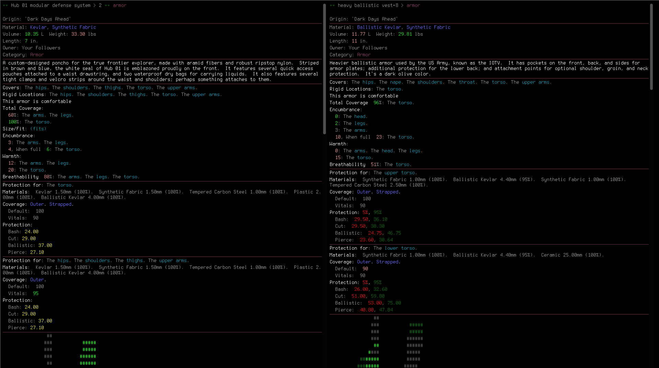Click the 'Kevlar' material in Hub 01 panel
The image size is (659, 368).
(x=38, y=27)
